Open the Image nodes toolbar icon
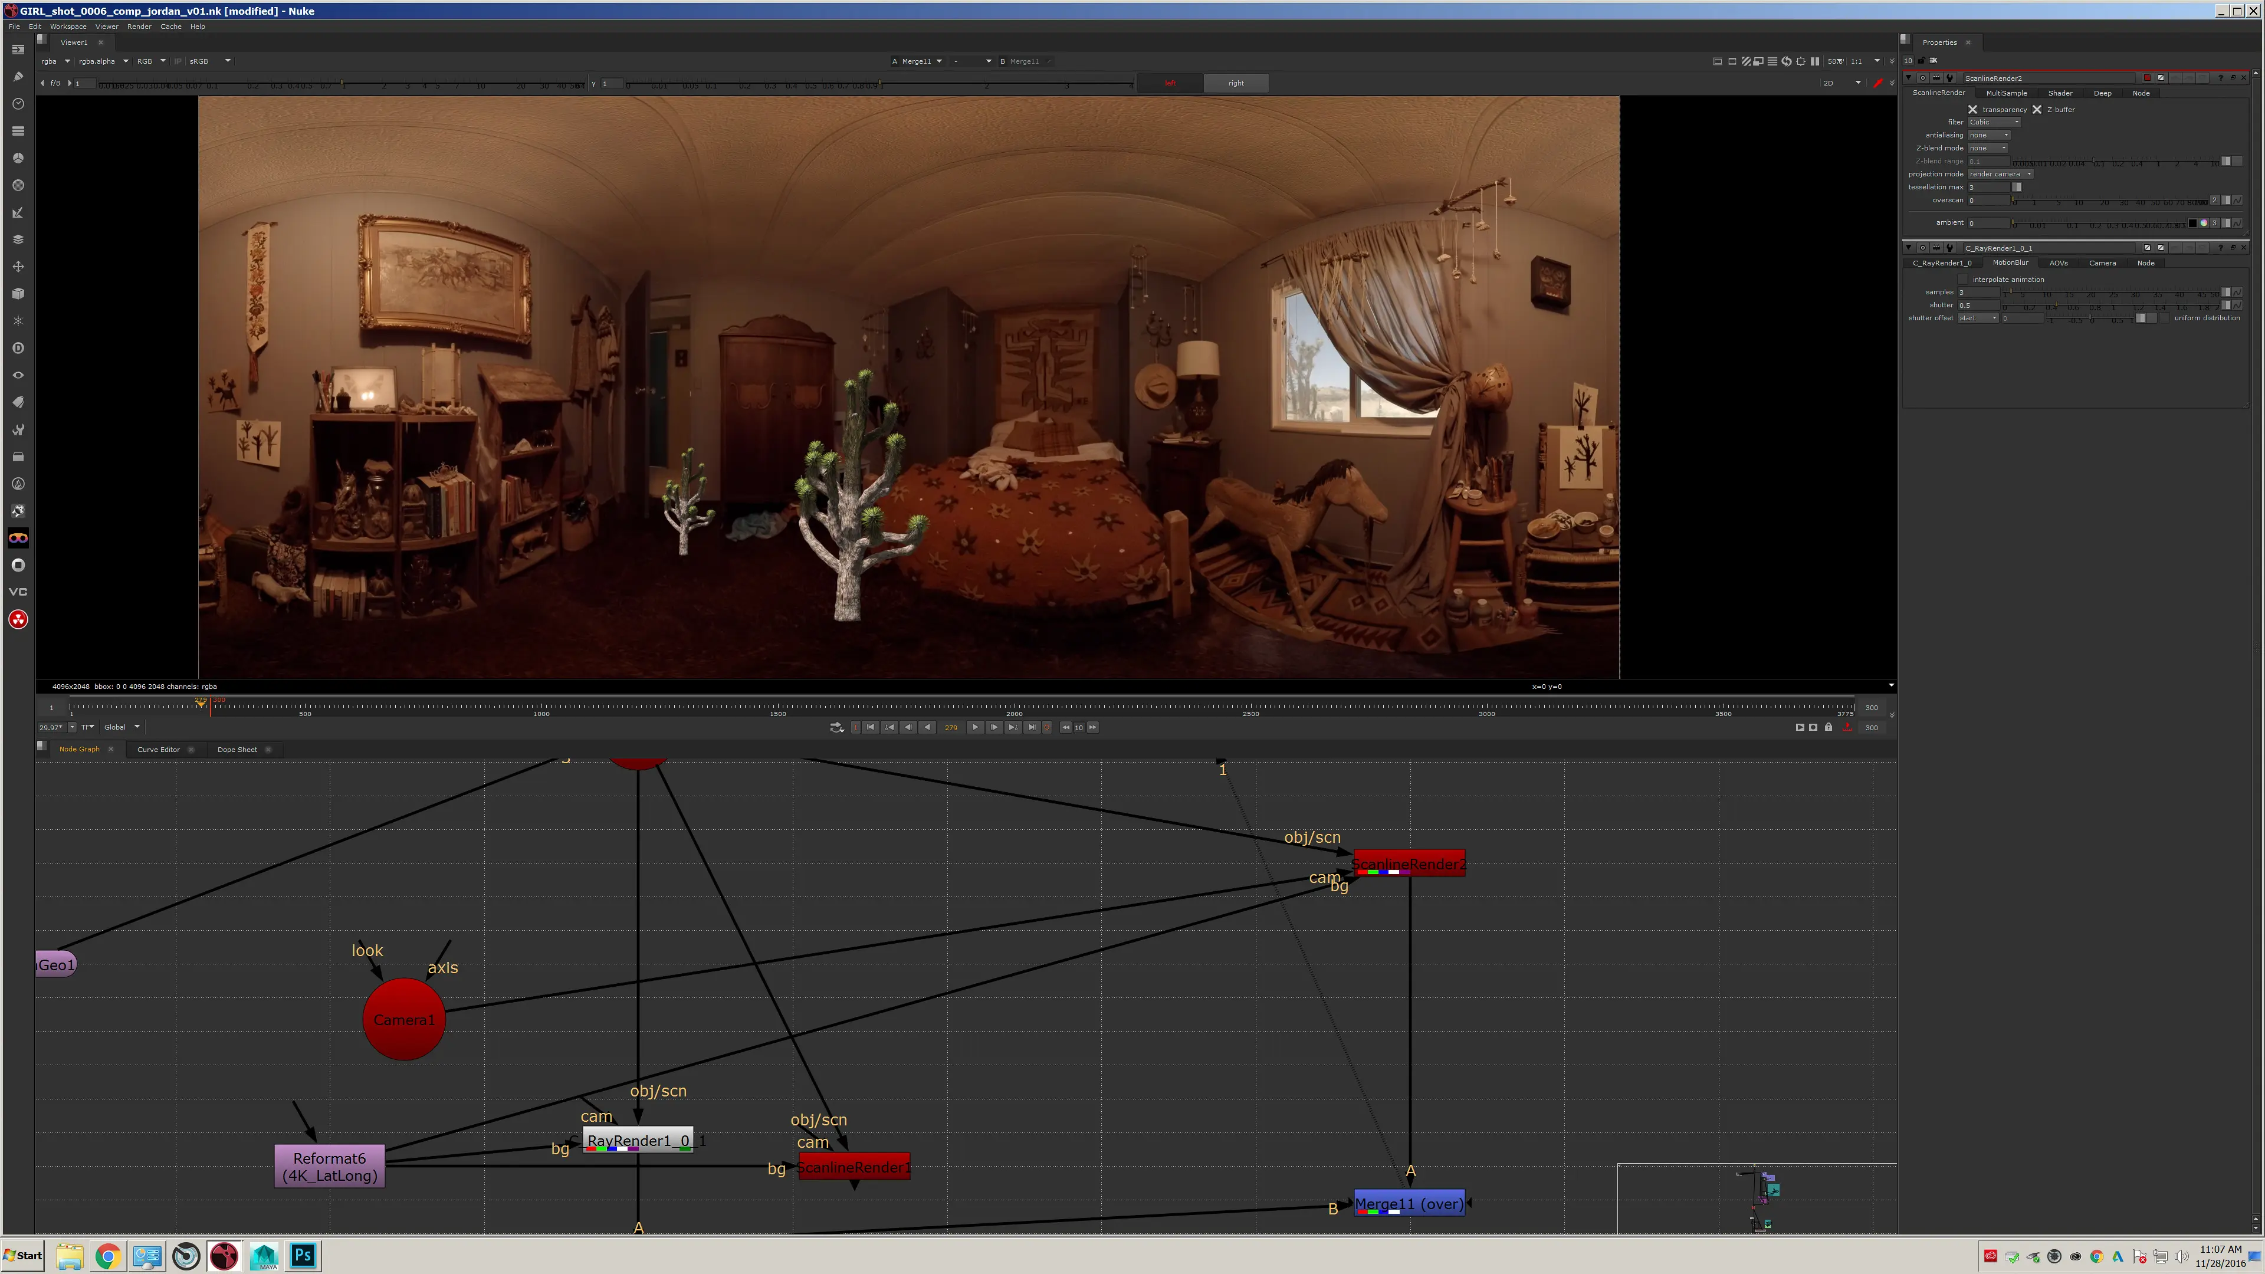2265x1274 pixels. click(18, 49)
